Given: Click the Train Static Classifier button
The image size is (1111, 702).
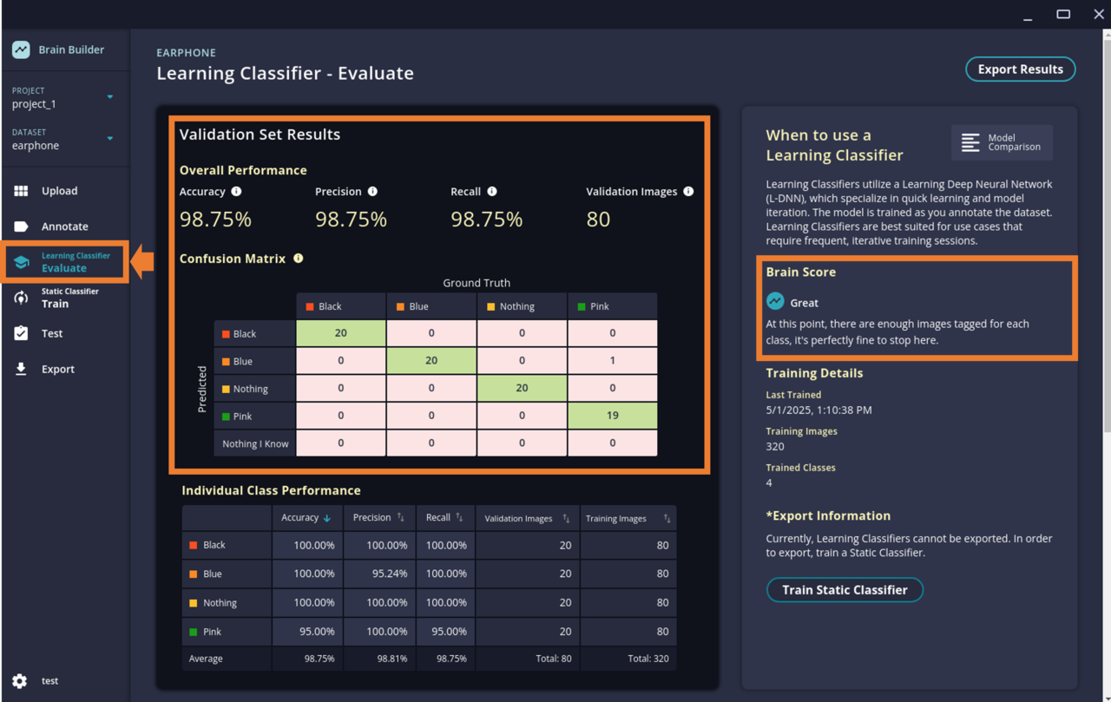Looking at the screenshot, I should [x=845, y=590].
